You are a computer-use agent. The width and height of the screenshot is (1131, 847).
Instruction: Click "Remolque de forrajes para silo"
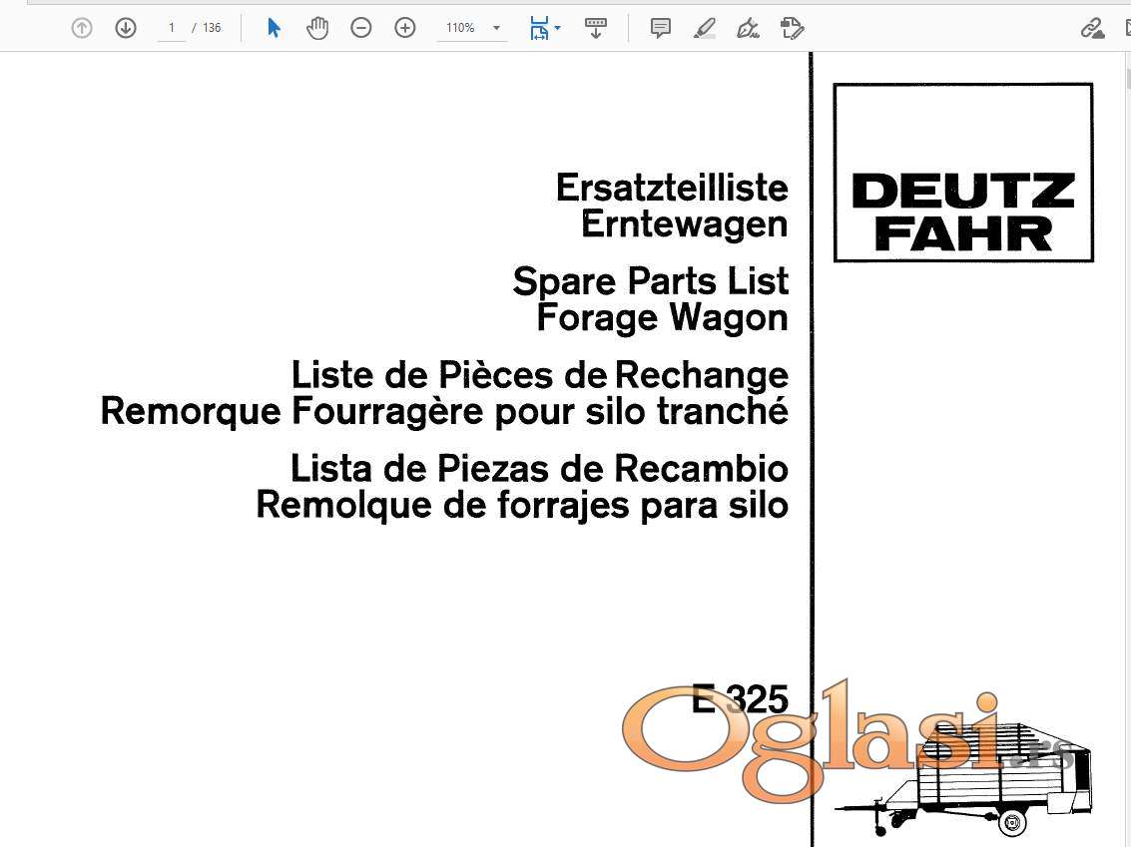[522, 506]
